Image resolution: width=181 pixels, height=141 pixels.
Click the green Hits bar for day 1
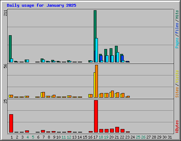[10, 49]
